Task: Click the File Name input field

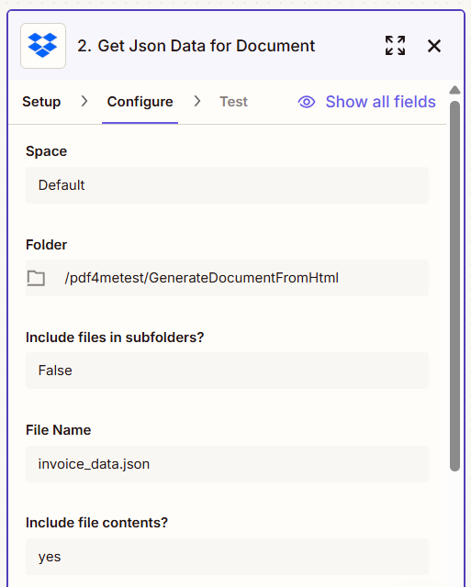Action: [227, 464]
